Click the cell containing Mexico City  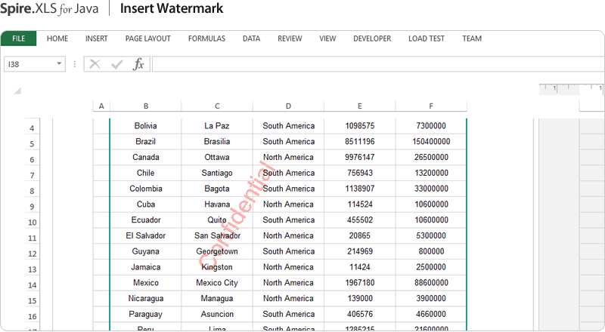coord(217,283)
